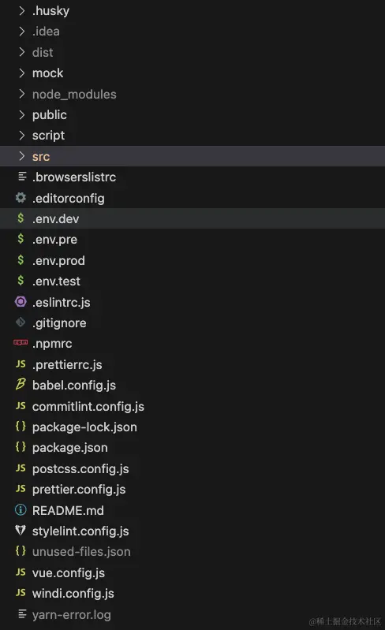Viewport: 385px width, 630px height.
Task: Expand the src folder chevron
Action: click(22, 156)
